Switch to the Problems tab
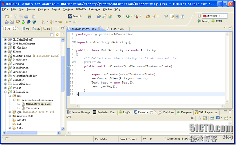 pos(167,112)
